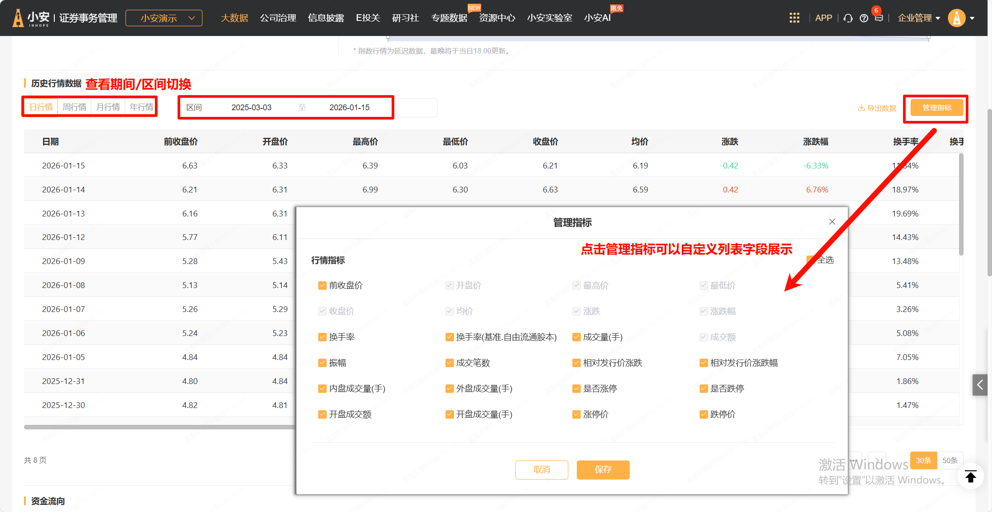Uncheck the 前收盘价 checkbox
The image size is (992, 512).
(322, 285)
